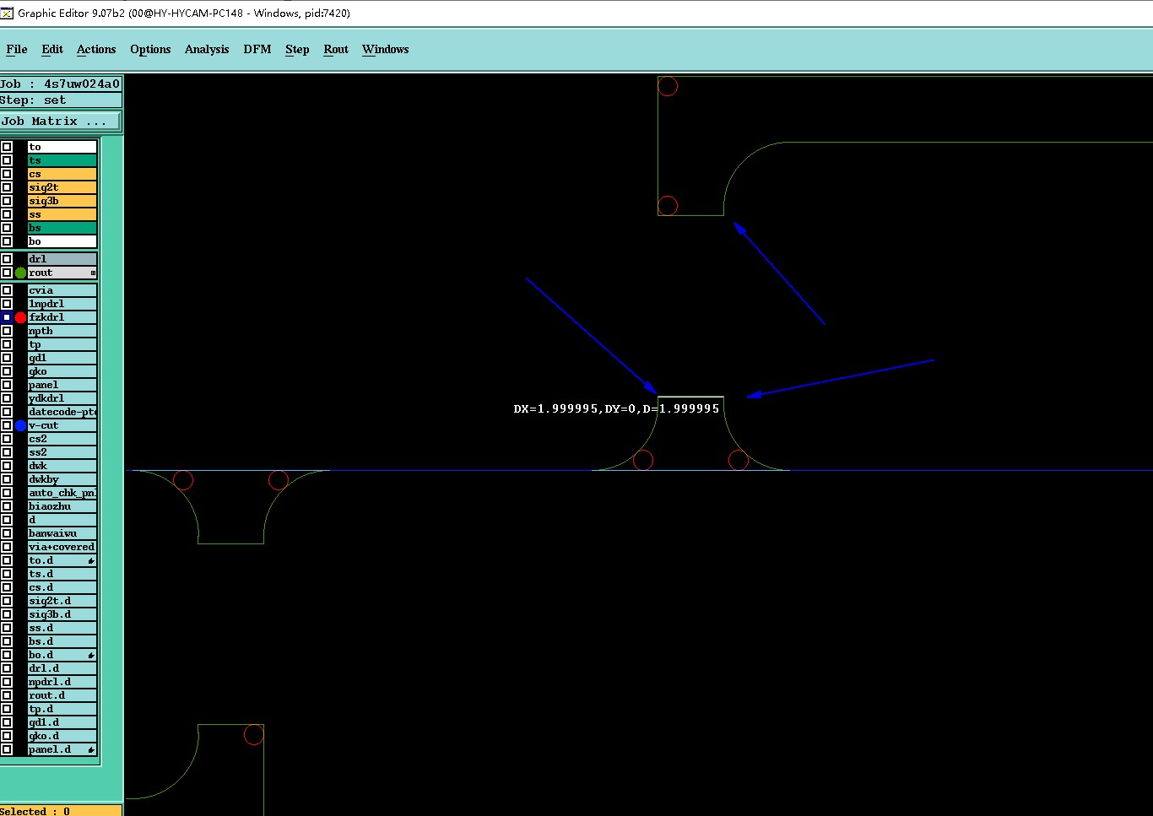1153x816 pixels.
Task: Open the Actions menu
Action: [x=96, y=49]
